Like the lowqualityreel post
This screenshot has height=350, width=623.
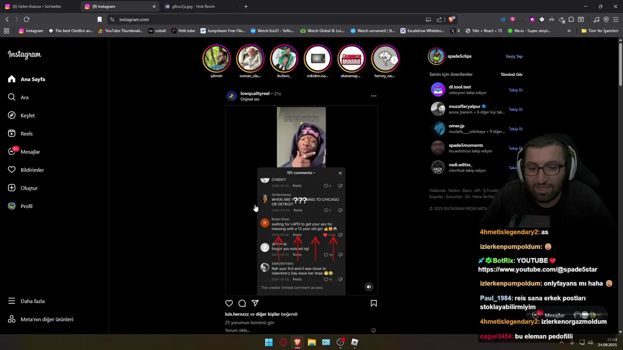point(229,303)
